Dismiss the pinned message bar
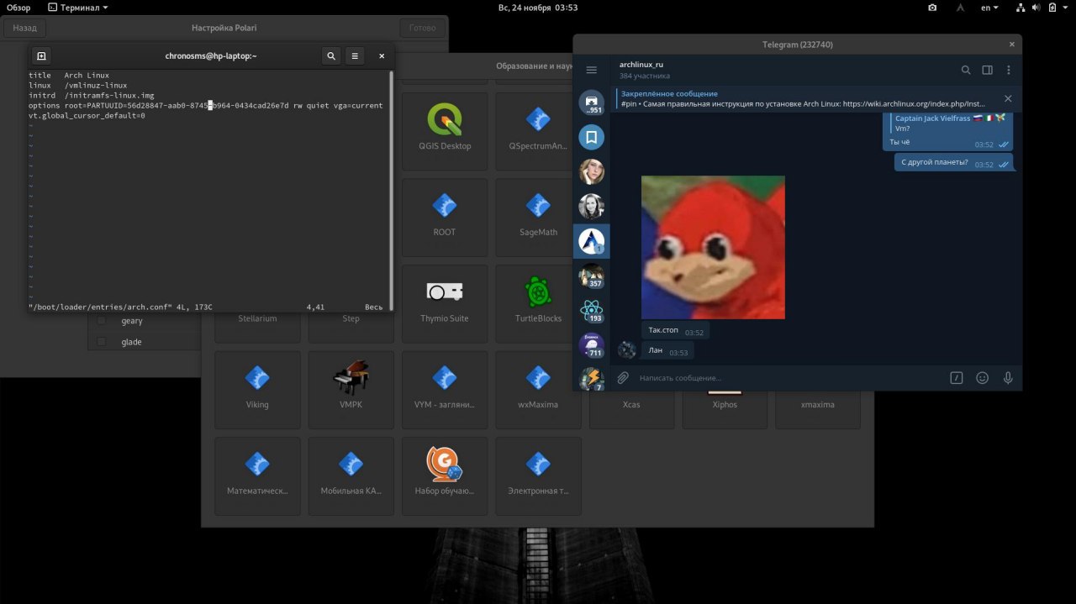This screenshot has width=1076, height=604. click(1008, 98)
